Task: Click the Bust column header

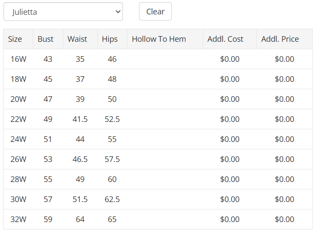Action: (x=45, y=39)
